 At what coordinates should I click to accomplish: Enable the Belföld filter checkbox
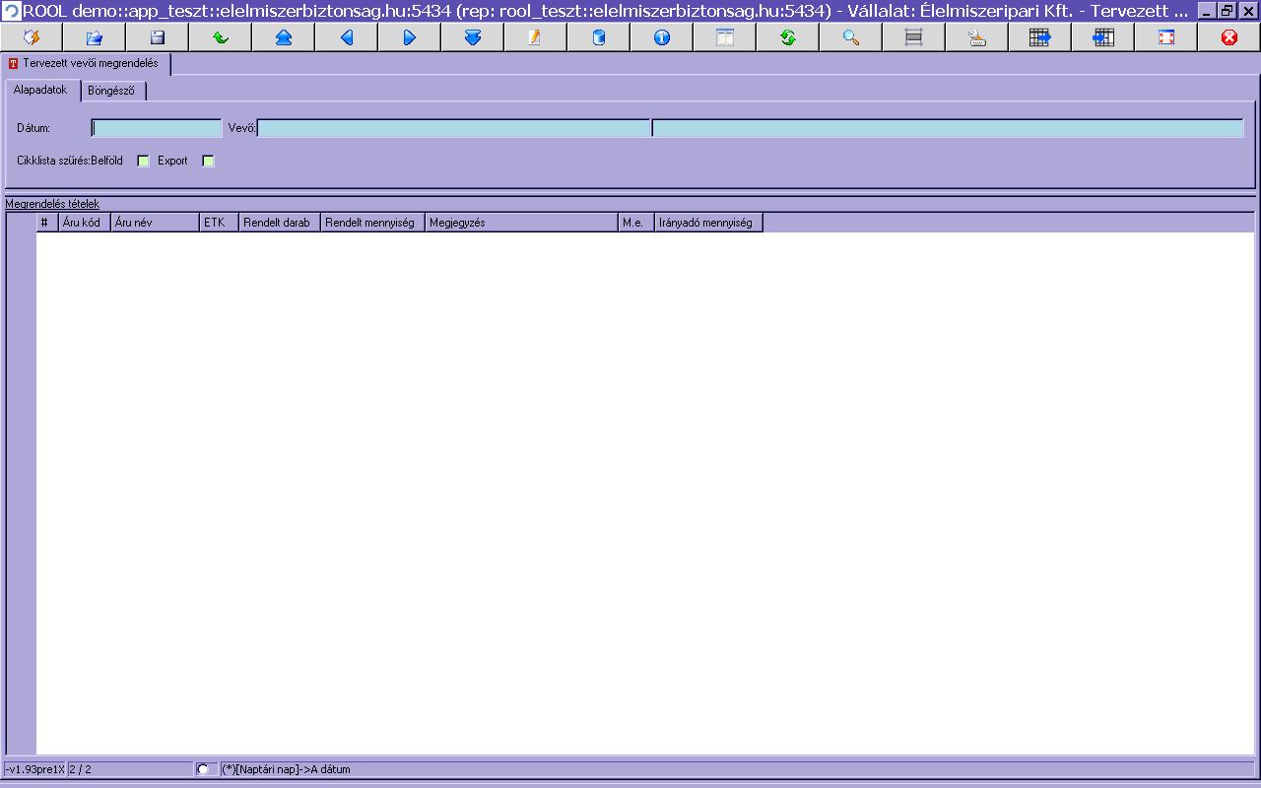pyautogui.click(x=144, y=161)
